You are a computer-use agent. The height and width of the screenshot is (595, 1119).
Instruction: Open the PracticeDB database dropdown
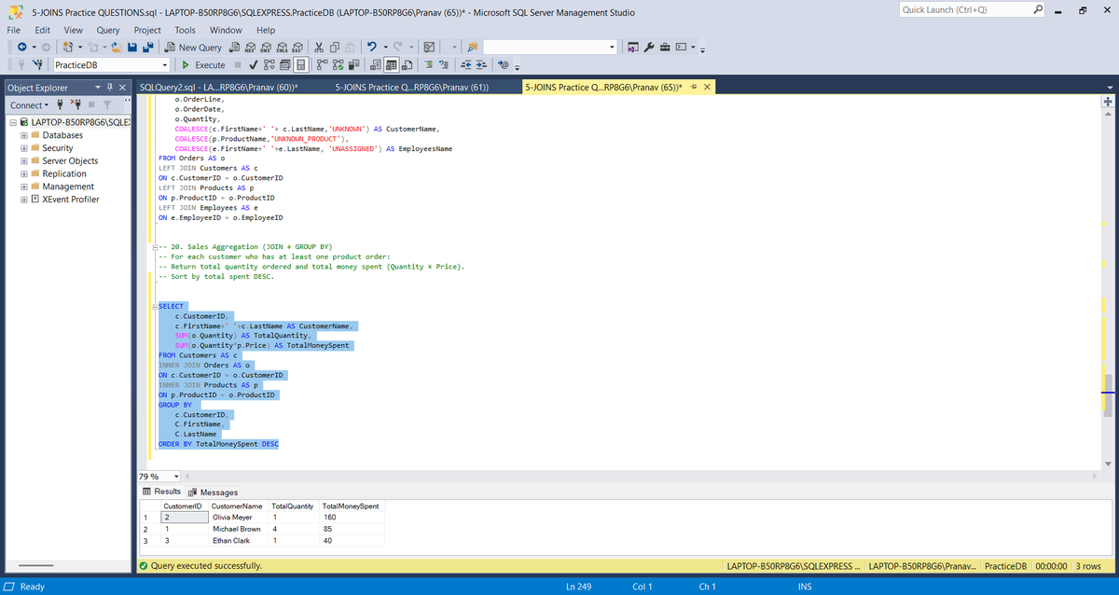click(166, 65)
